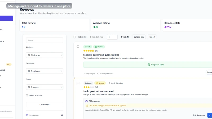Screen dimensions: 212x119
Task: Click the highlighted blue sidebar item
Action: [x=6, y=18]
